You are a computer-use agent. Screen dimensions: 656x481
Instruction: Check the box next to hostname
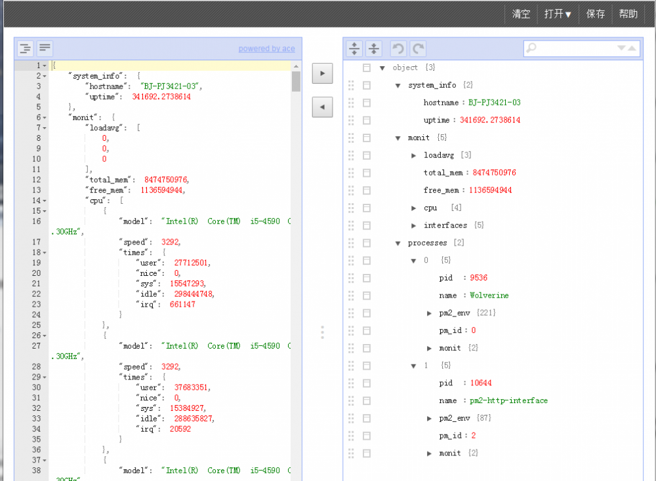[x=366, y=103]
